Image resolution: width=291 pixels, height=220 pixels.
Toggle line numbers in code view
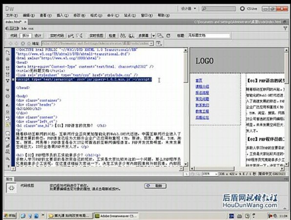click(8, 105)
